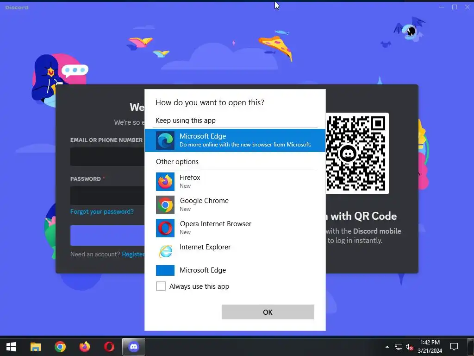Viewport: 474px width, 356px height.
Task: Minimize the Discord window
Action: [x=441, y=7]
